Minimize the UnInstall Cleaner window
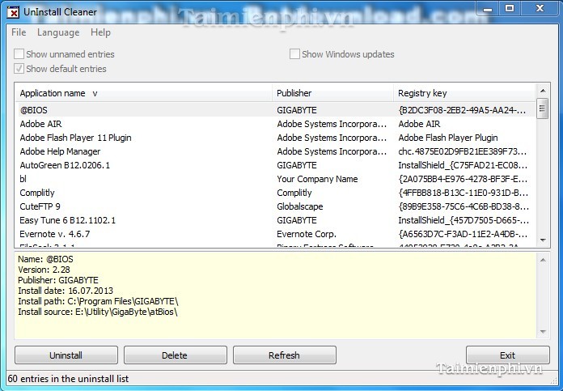 pyautogui.click(x=487, y=9)
